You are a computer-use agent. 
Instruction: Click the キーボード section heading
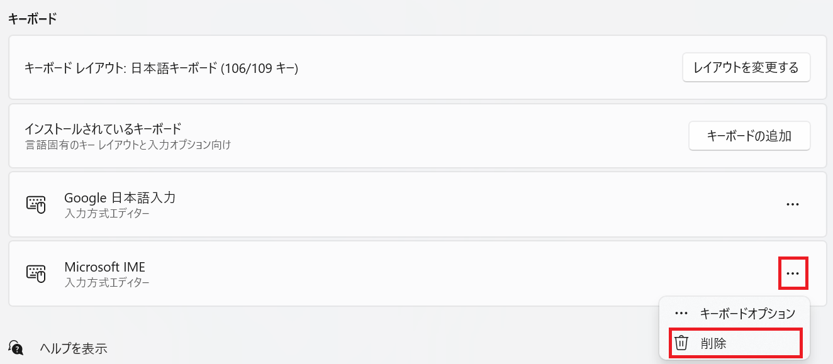[x=32, y=19]
